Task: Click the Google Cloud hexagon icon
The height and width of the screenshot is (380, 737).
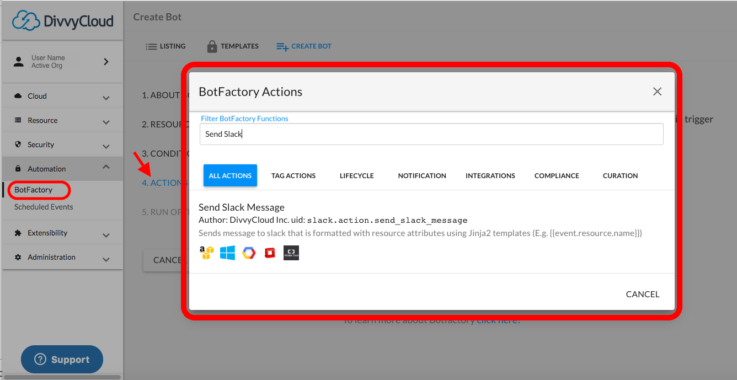Action: 249,253
